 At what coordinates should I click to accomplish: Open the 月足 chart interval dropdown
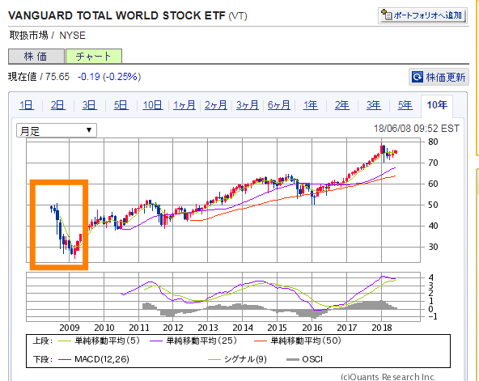[57, 131]
